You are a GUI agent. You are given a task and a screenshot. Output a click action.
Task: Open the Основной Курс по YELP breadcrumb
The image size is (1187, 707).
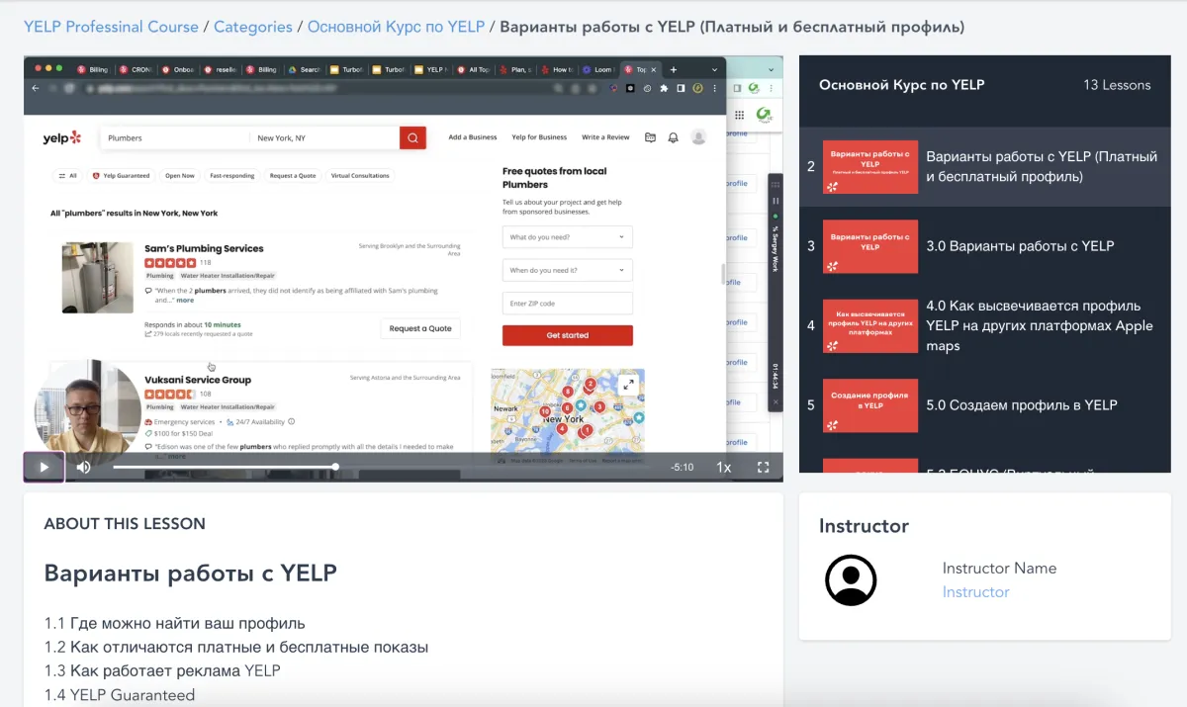395,27
